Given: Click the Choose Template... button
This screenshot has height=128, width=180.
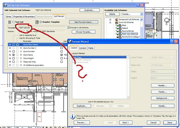Looking at the screenshot, I should [84, 32].
